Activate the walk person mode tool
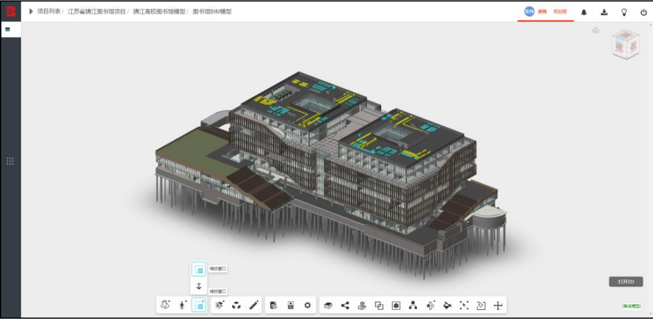The width and height of the screenshot is (653, 319). tap(182, 305)
